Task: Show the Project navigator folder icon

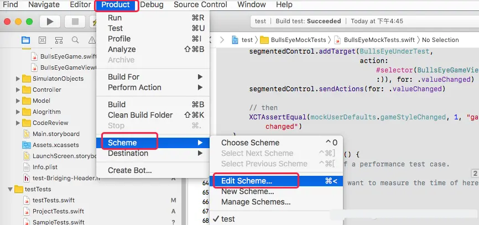Action: click(25, 40)
